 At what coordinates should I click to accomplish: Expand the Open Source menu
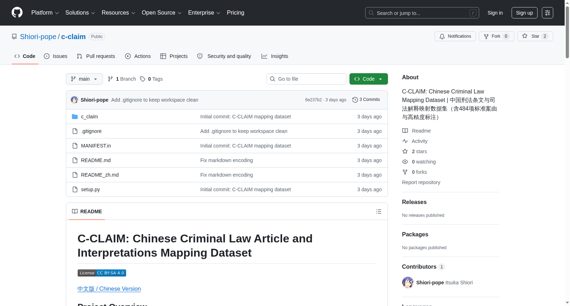coord(162,13)
